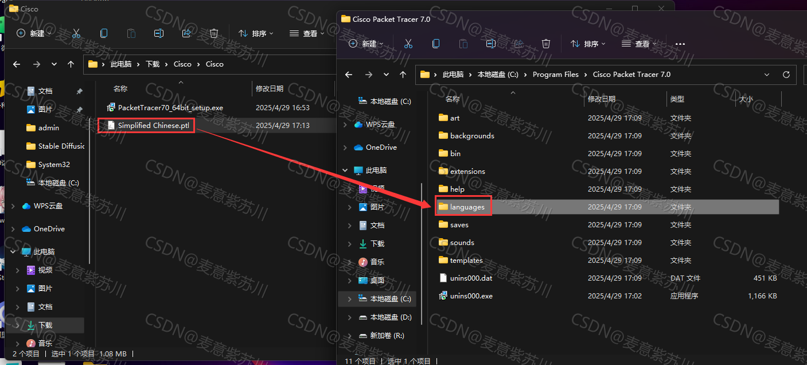807x365 pixels.
Task: Sort by 大小 column header
Action: tap(746, 99)
